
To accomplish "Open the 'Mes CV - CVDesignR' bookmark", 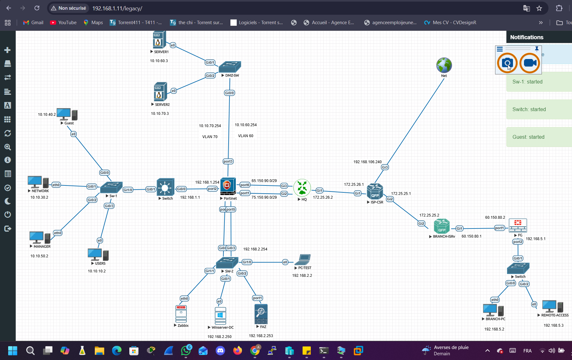I will tap(450, 23).
